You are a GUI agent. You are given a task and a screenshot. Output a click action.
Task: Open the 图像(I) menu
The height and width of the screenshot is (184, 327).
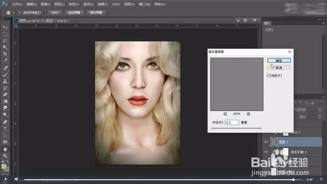coord(45,4)
